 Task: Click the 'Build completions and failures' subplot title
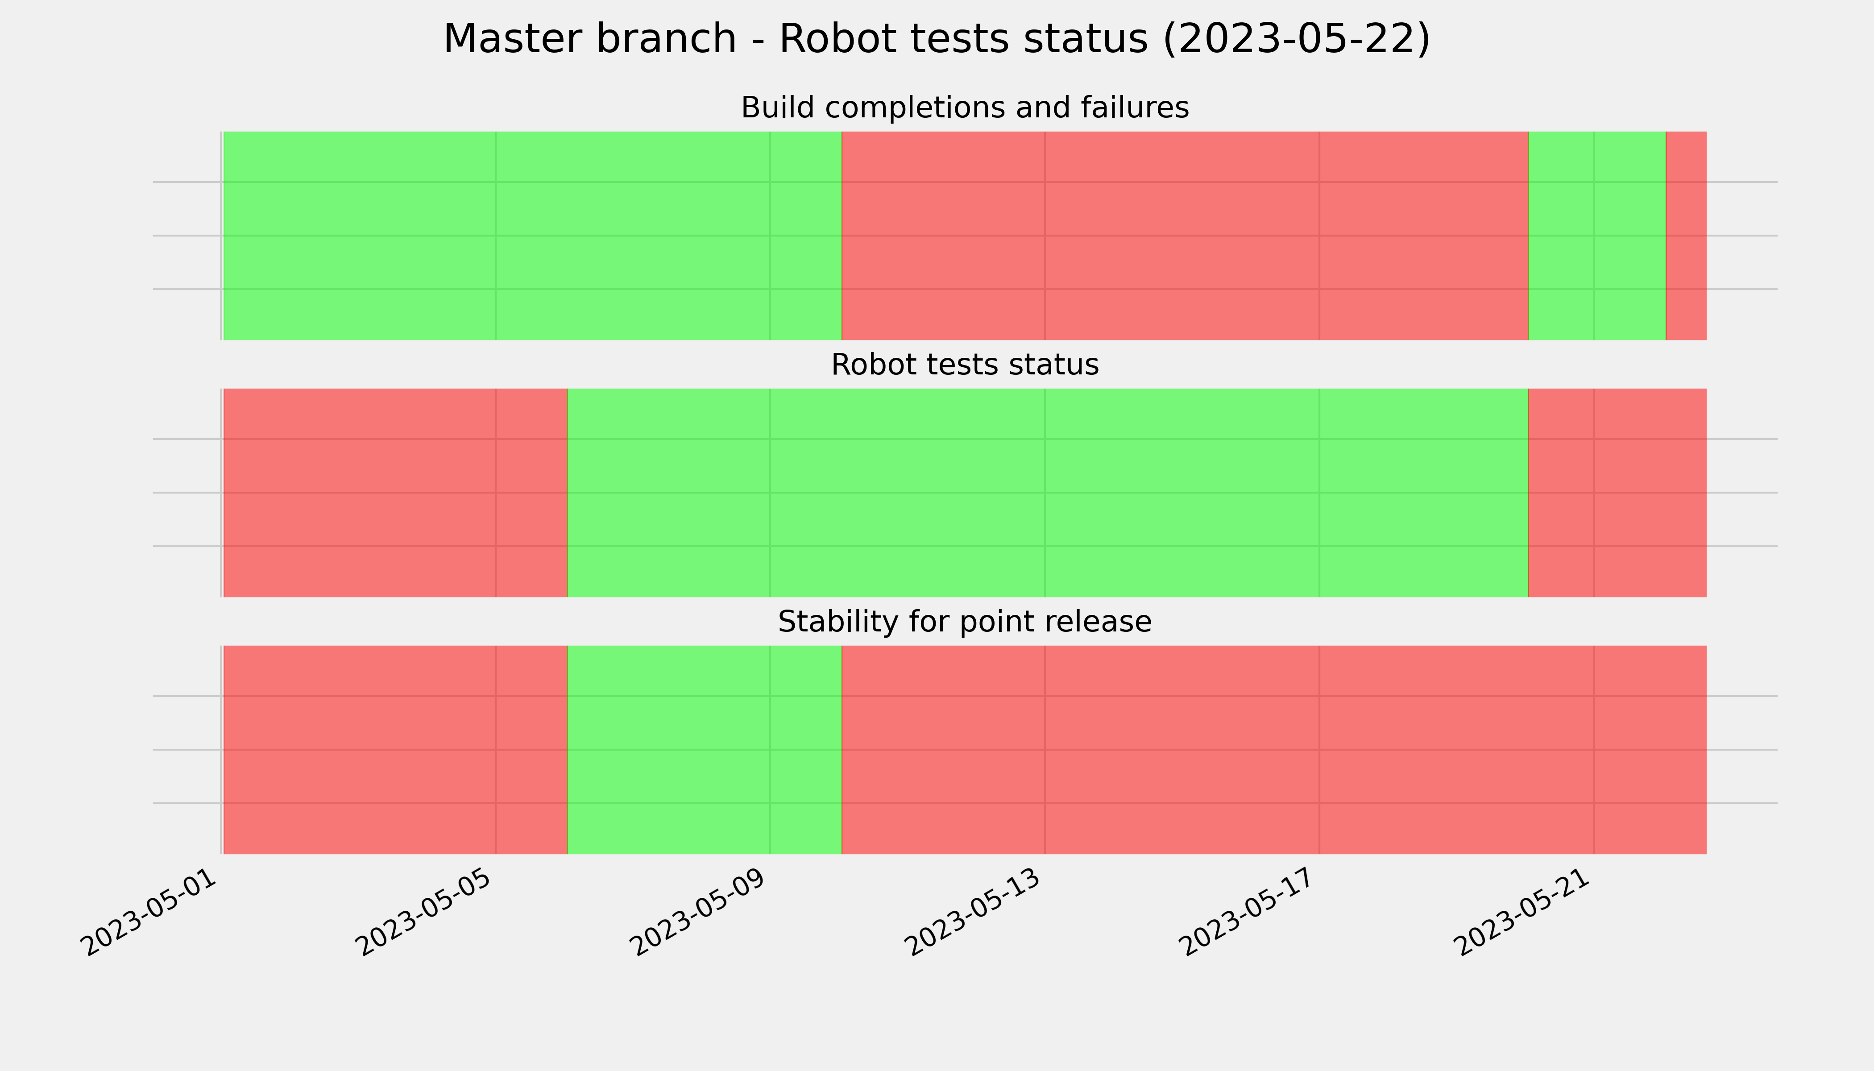[964, 108]
